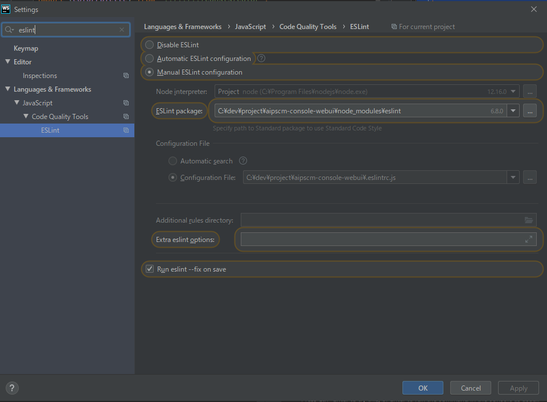Viewport: 547px width, 402px height.
Task: Click project-level icon next to Inspections
Action: [126, 75]
